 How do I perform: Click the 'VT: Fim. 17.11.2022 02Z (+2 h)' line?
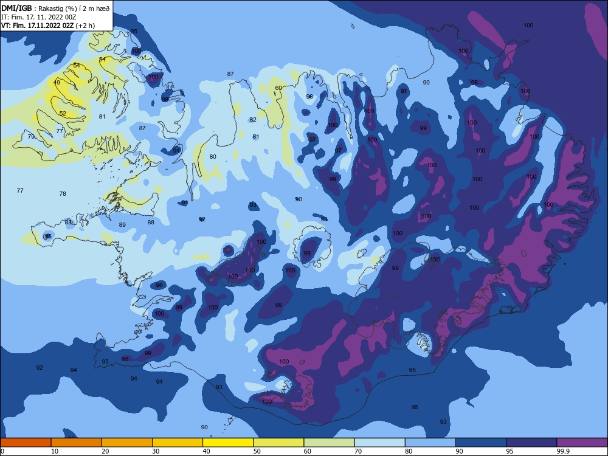48,26
